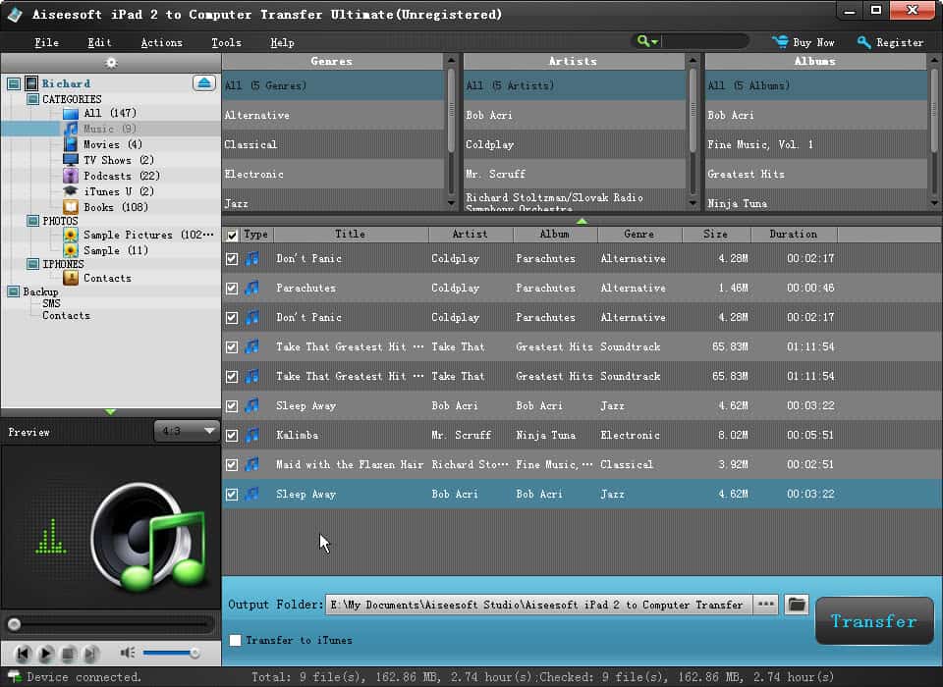The width and height of the screenshot is (943, 687).
Task: Click the open output folder icon
Action: tap(797, 605)
